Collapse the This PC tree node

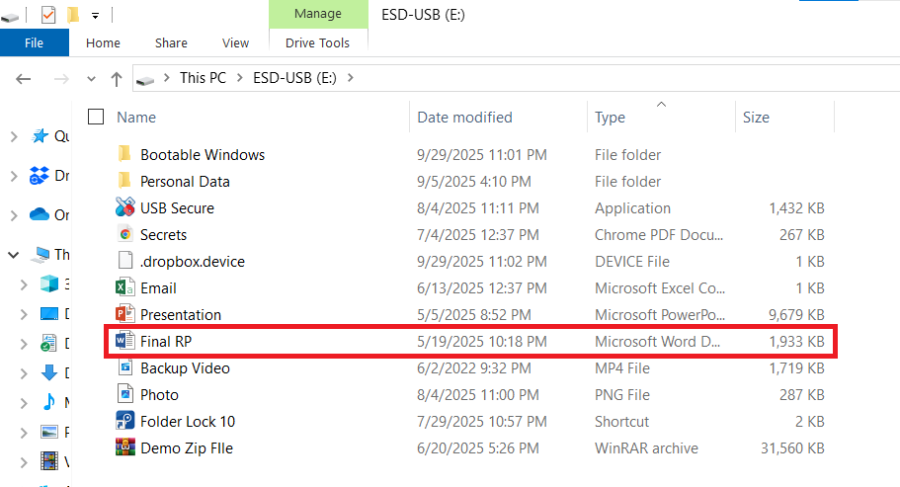coord(13,255)
